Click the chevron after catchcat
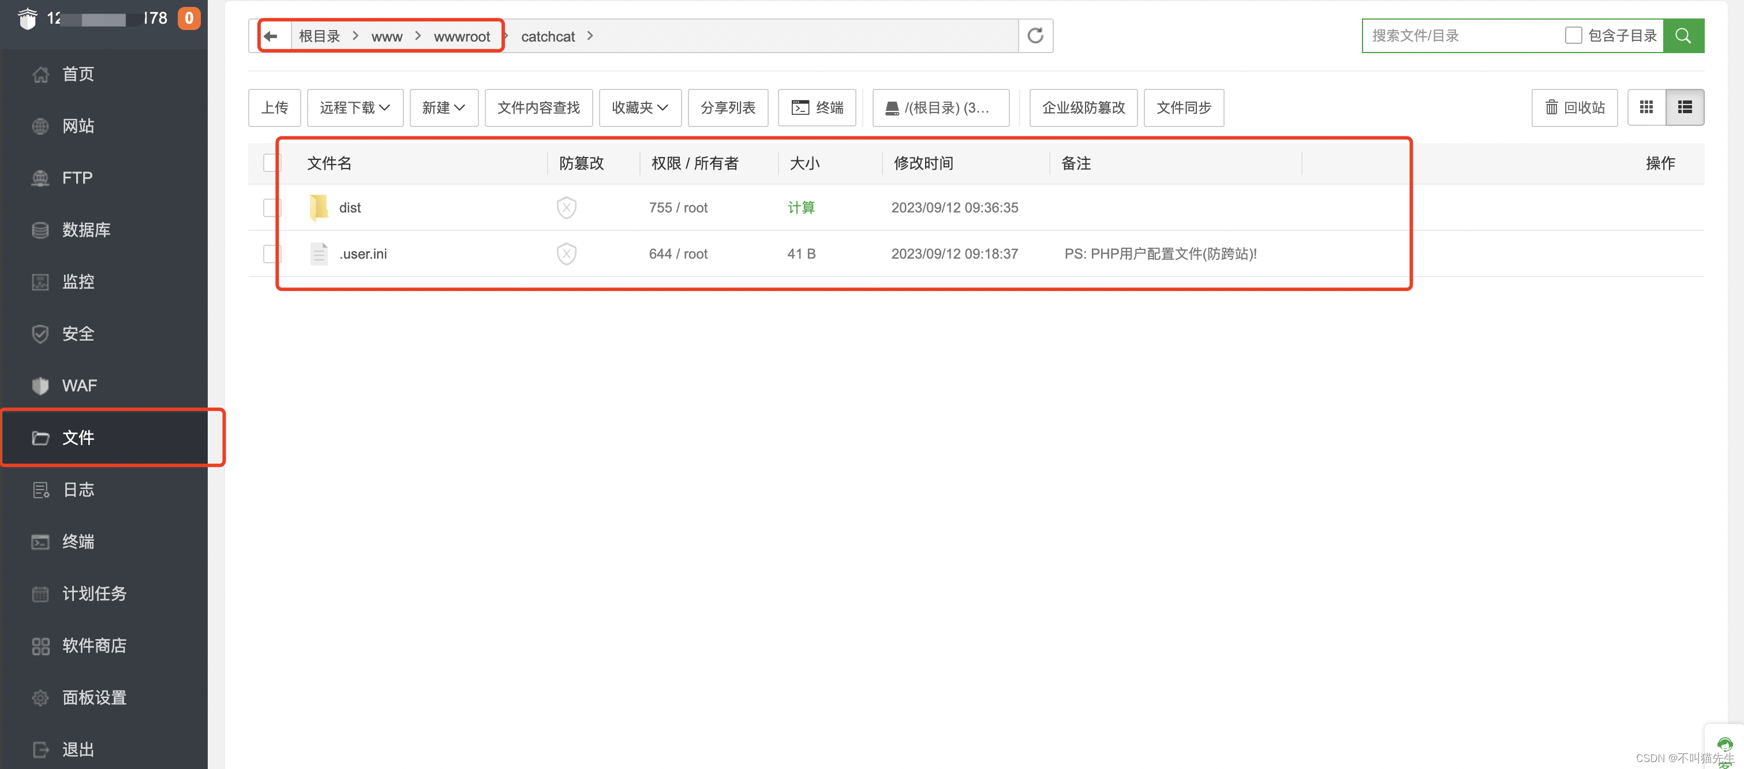This screenshot has height=769, width=1744. click(590, 36)
